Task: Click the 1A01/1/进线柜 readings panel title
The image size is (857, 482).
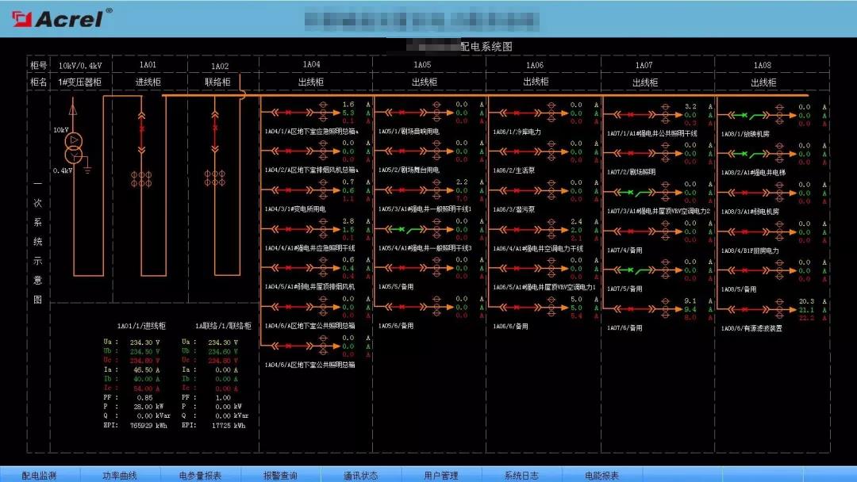Action: pos(141,326)
